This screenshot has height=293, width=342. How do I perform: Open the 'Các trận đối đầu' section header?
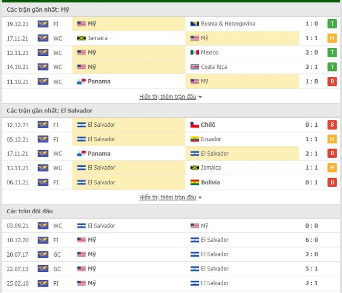30,211
